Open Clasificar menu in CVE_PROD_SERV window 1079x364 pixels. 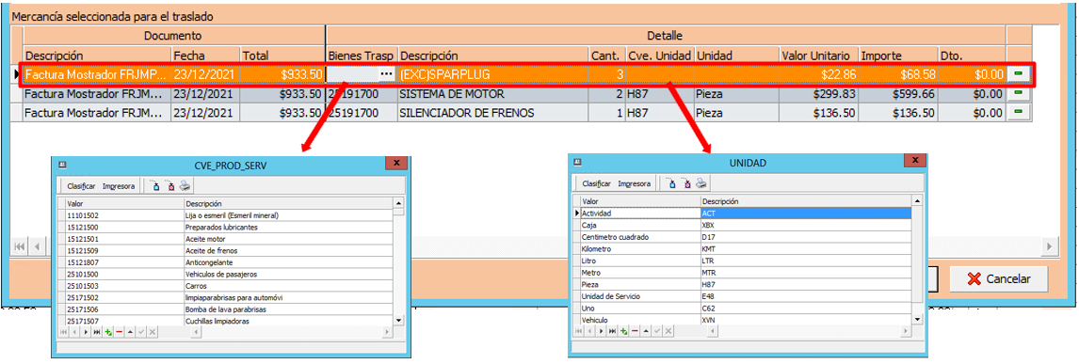pyautogui.click(x=81, y=186)
